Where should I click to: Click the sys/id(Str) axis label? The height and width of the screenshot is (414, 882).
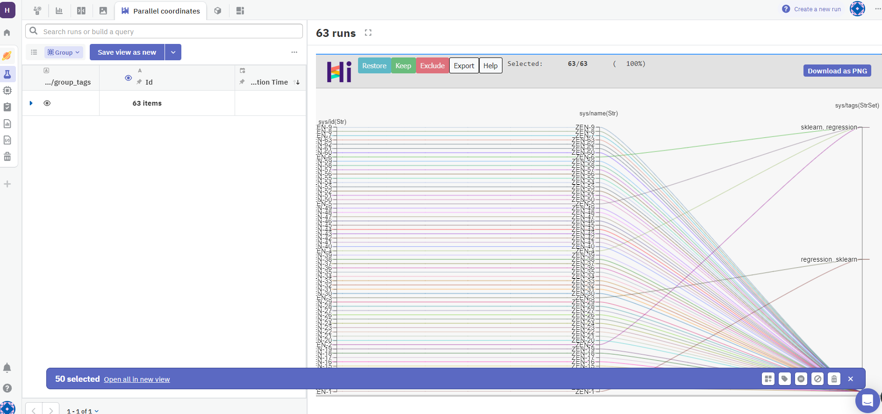[x=332, y=122]
